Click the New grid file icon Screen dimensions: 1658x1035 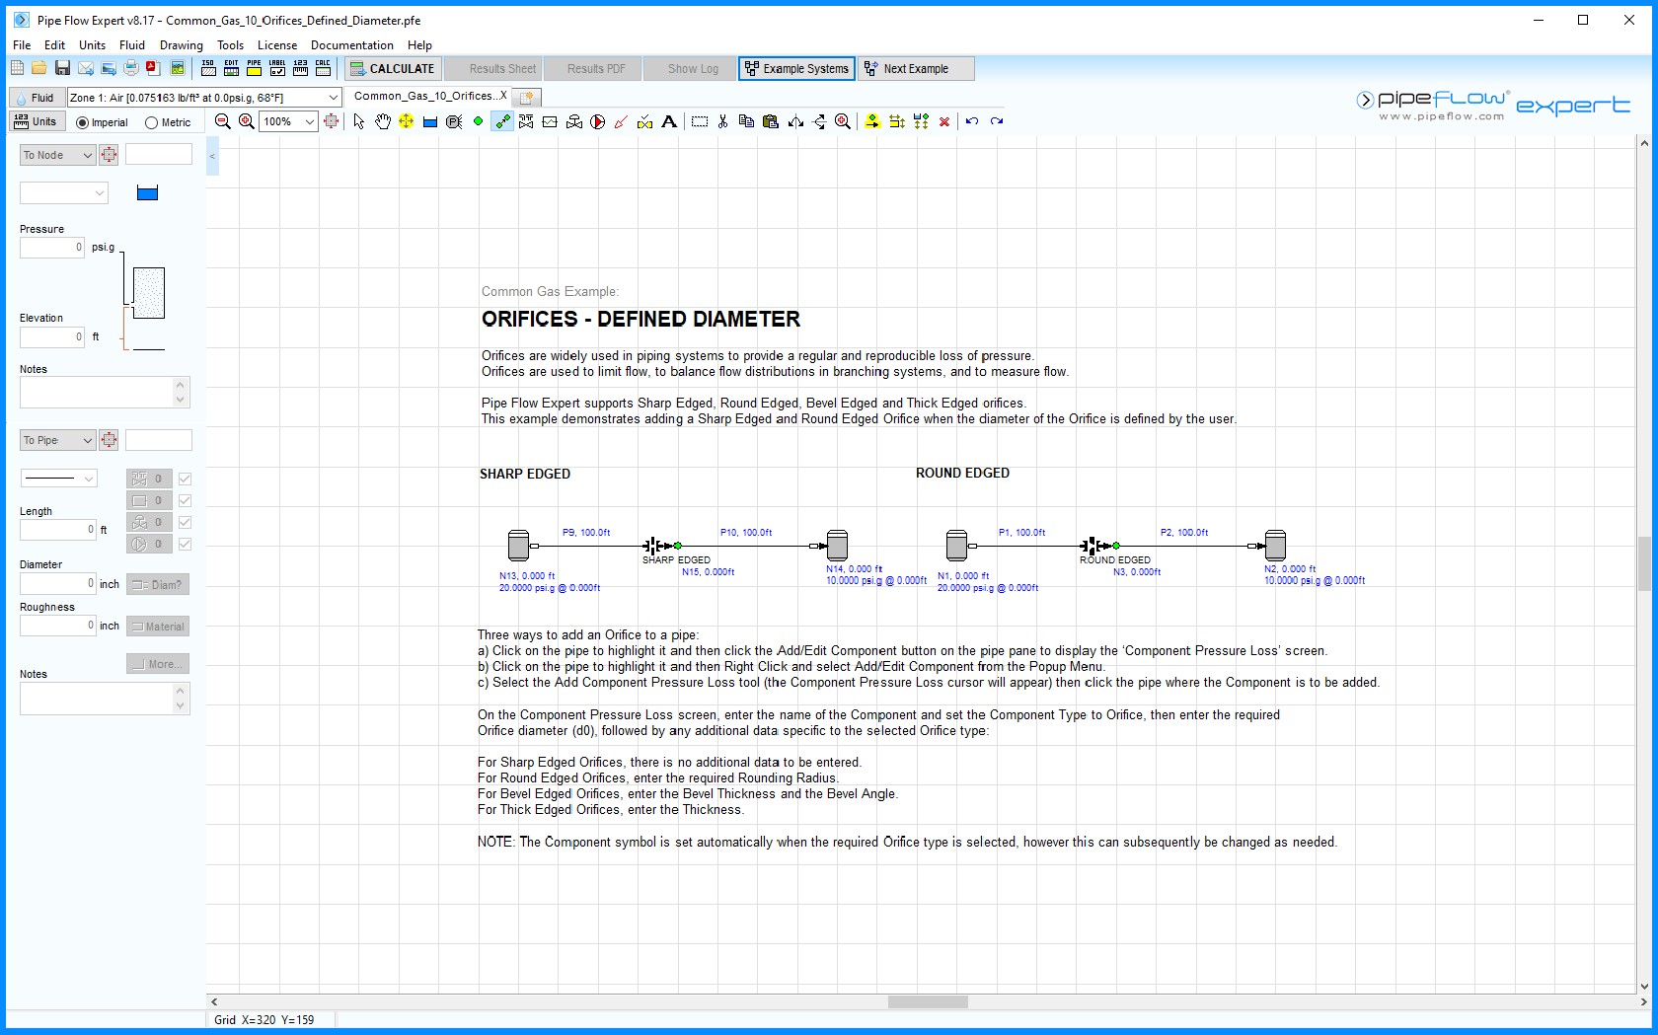tap(17, 68)
